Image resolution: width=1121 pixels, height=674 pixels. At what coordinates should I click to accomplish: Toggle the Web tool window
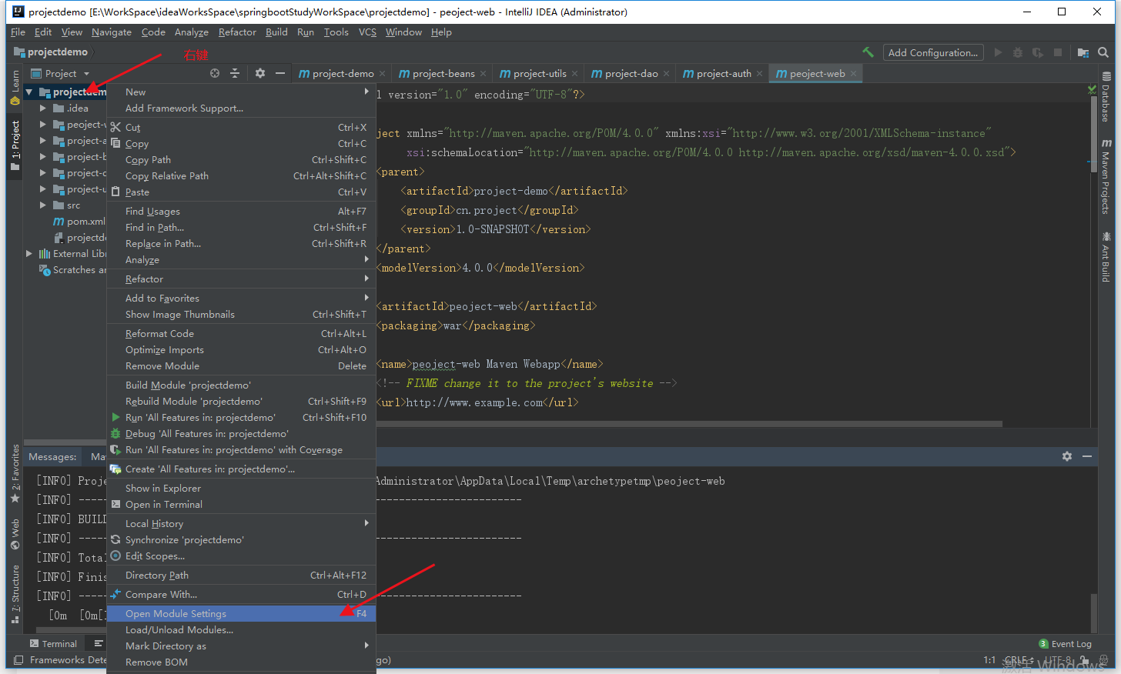pyautogui.click(x=15, y=535)
